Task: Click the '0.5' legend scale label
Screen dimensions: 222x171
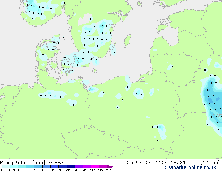Action: point(12,170)
